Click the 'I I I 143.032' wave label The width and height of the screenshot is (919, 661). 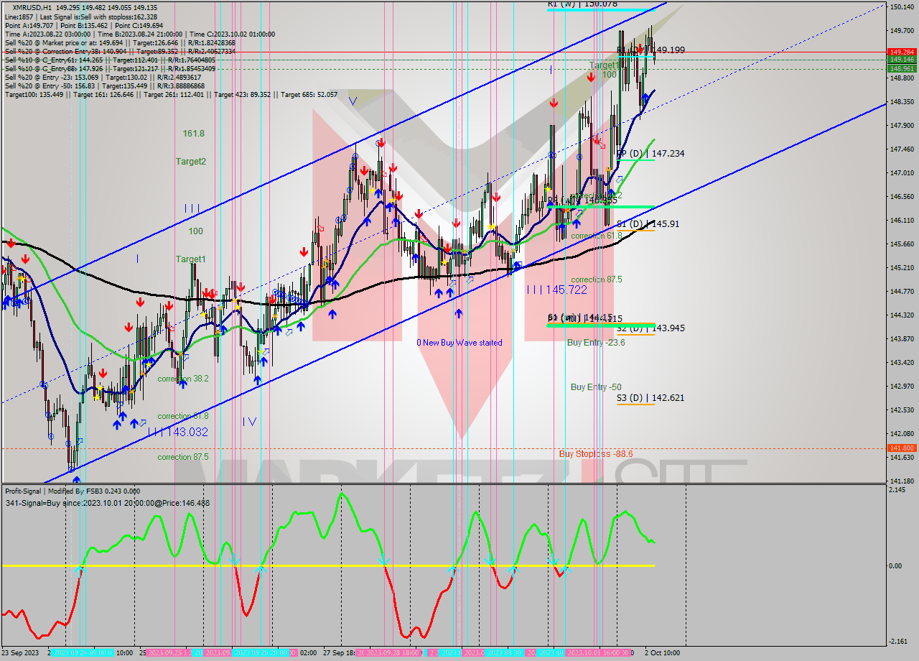[x=178, y=432]
